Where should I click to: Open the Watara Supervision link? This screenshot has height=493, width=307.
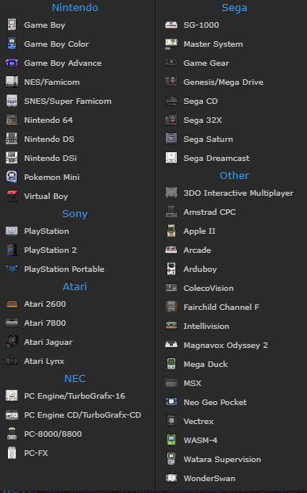point(222,460)
